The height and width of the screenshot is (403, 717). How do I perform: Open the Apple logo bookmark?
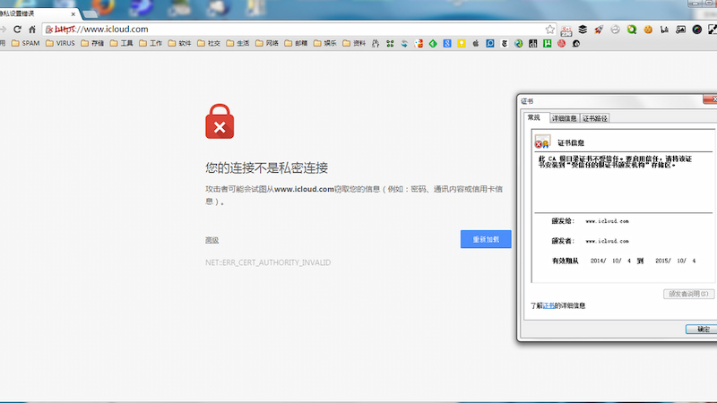click(476, 43)
